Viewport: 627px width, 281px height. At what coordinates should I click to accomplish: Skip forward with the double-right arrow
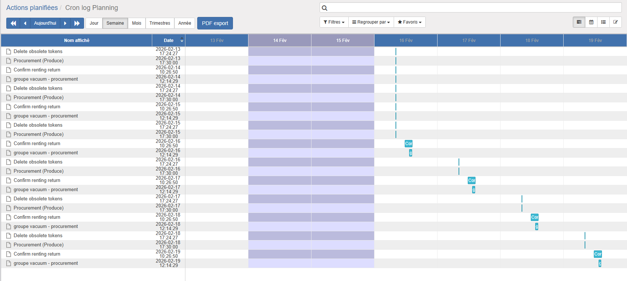click(x=77, y=23)
